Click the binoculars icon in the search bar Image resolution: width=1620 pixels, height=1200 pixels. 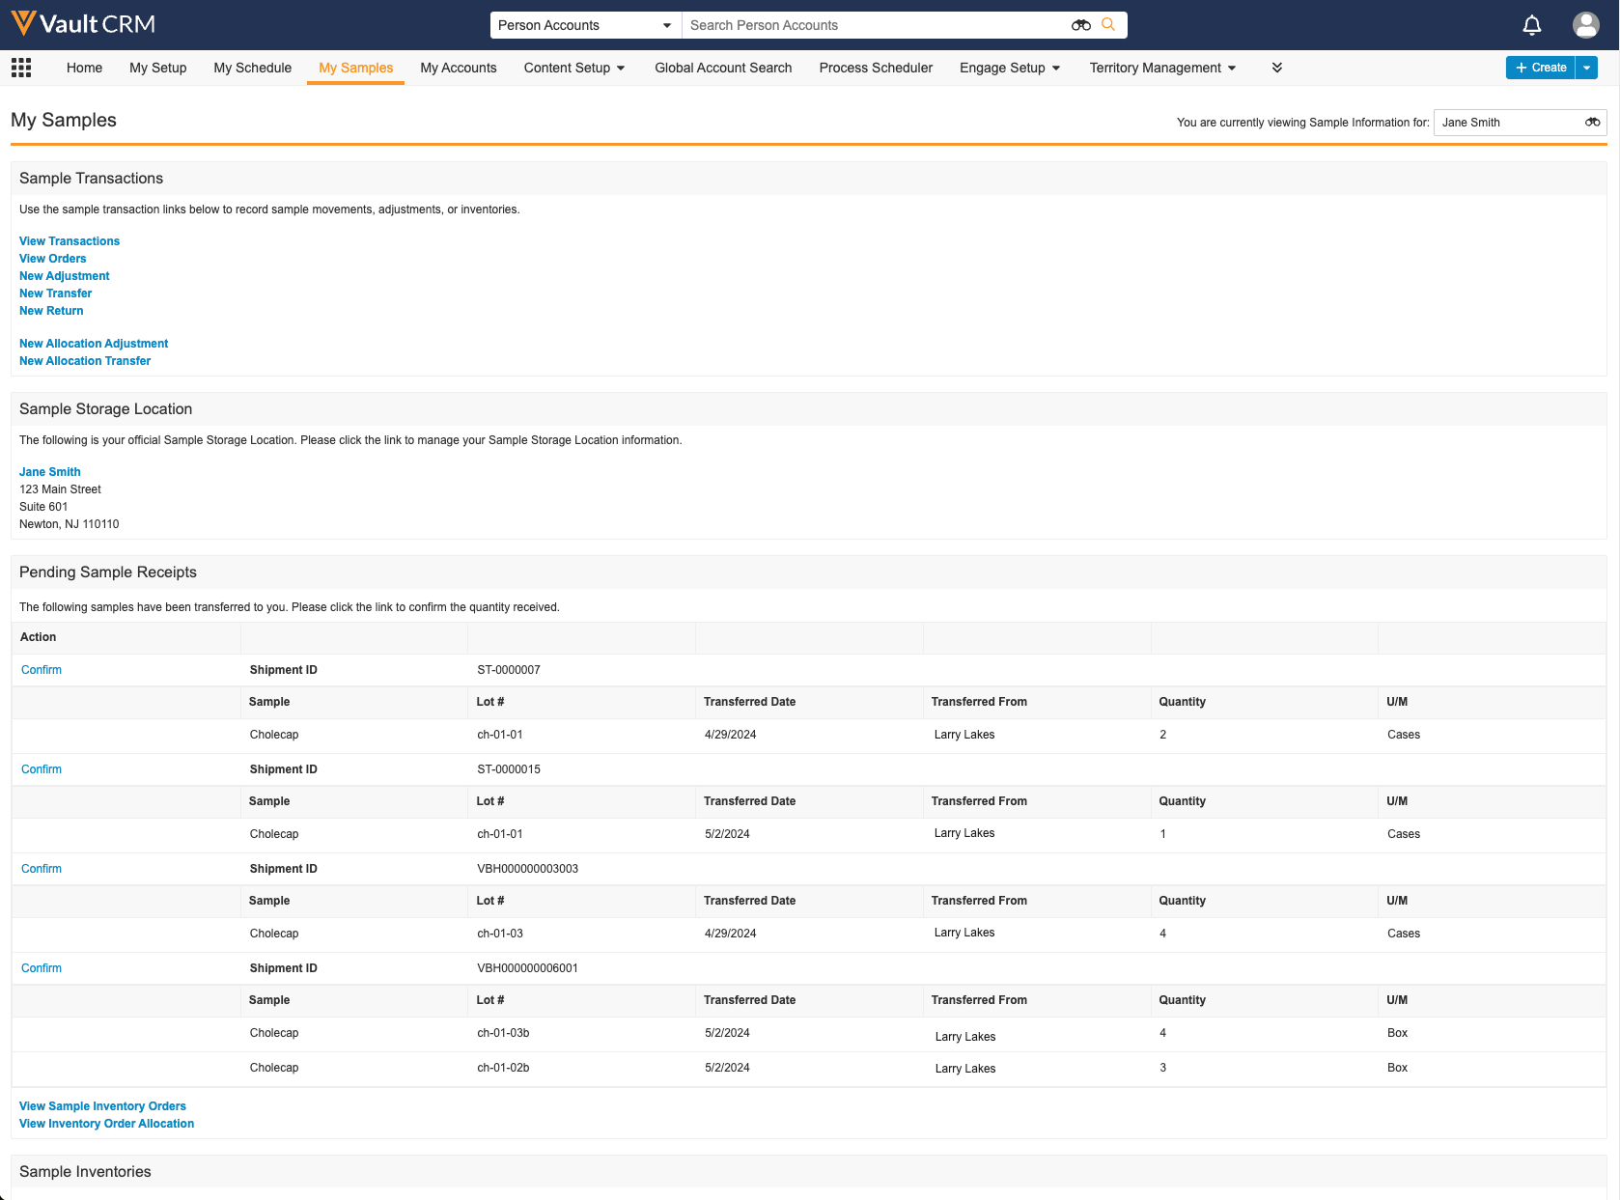point(1080,25)
